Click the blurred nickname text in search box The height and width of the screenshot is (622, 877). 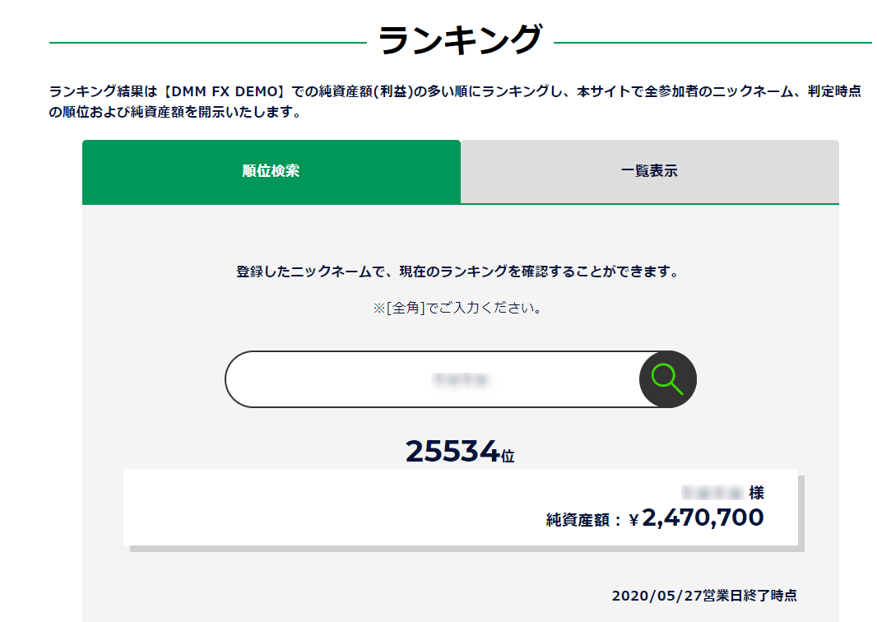[x=461, y=380]
